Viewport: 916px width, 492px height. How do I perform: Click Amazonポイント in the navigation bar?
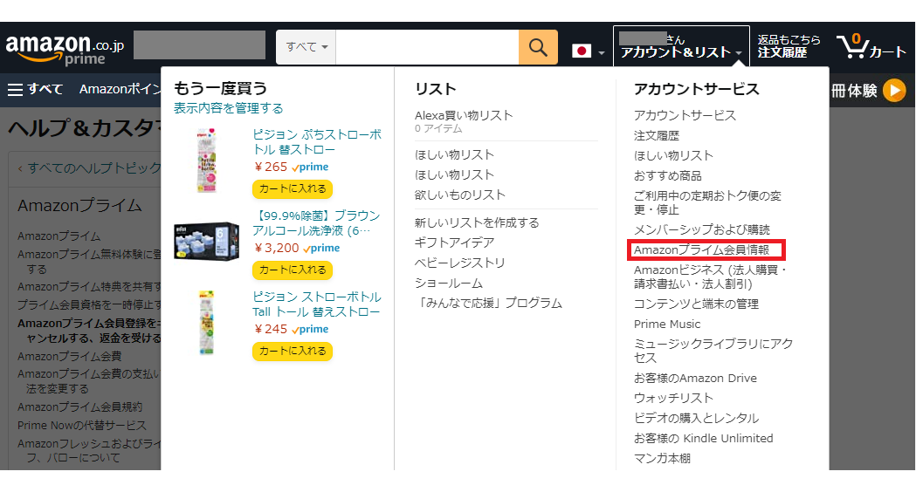pyautogui.click(x=120, y=89)
